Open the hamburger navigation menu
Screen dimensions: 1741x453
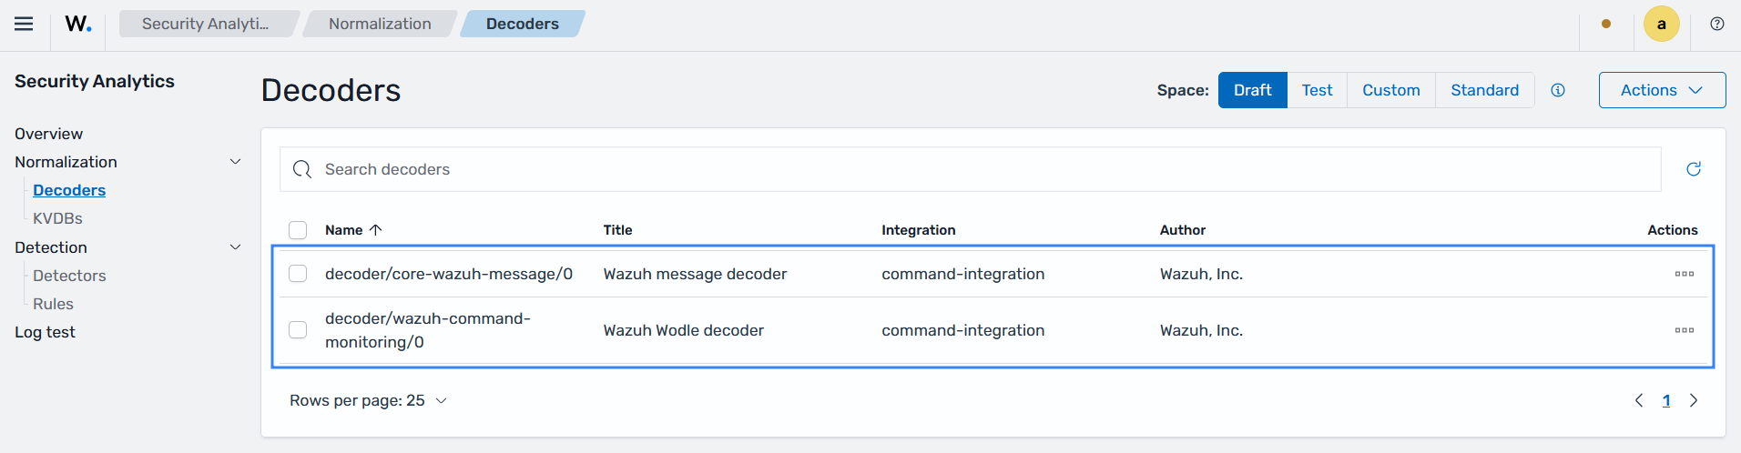24,24
